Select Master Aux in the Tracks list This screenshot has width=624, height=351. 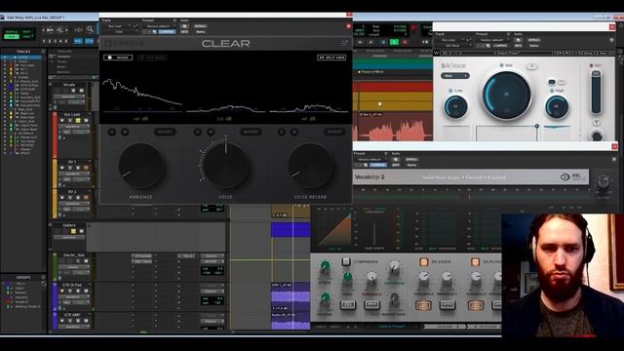point(28,136)
